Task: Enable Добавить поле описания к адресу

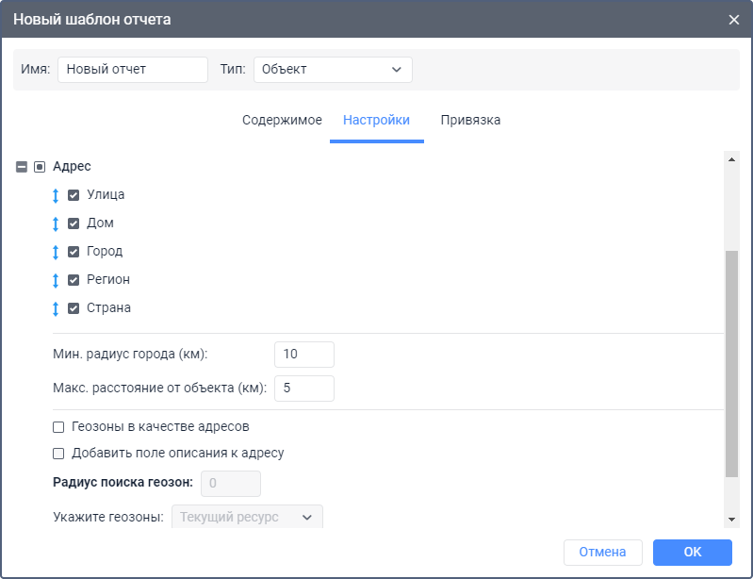Action: pyautogui.click(x=58, y=453)
